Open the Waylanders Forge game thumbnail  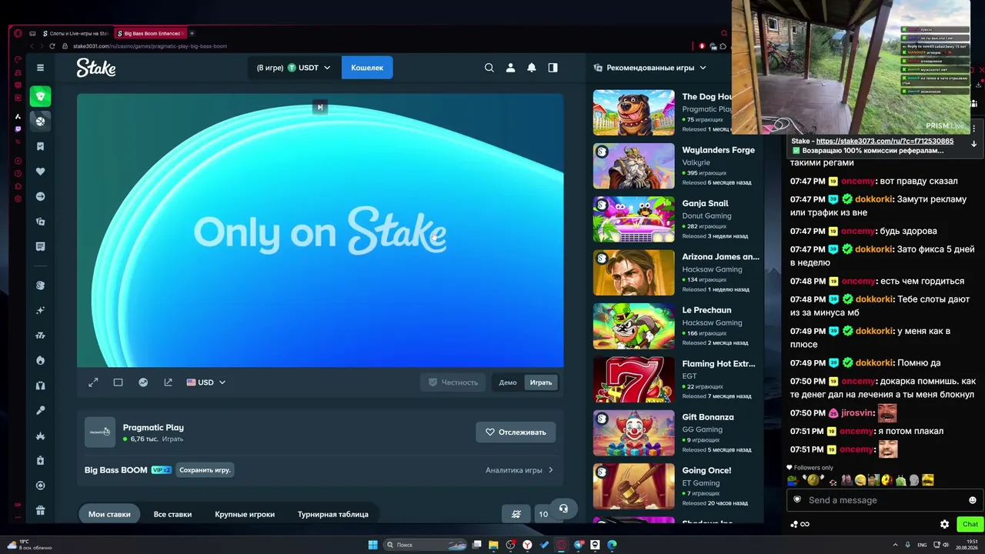pyautogui.click(x=634, y=166)
